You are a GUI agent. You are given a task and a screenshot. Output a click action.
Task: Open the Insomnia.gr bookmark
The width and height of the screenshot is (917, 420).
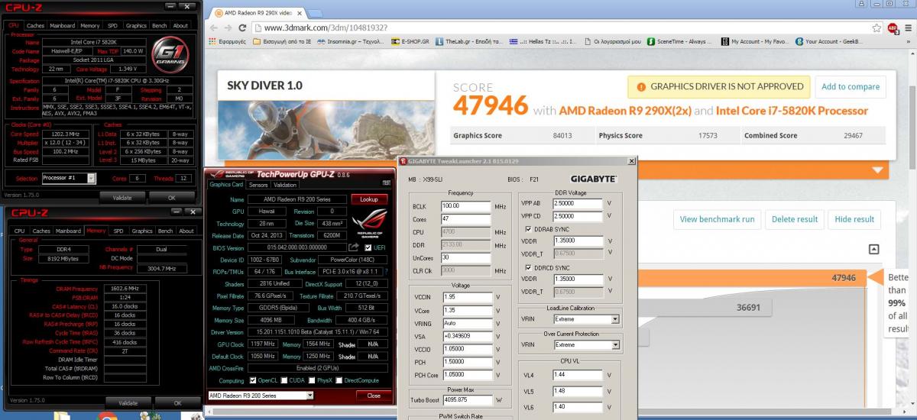(x=351, y=42)
